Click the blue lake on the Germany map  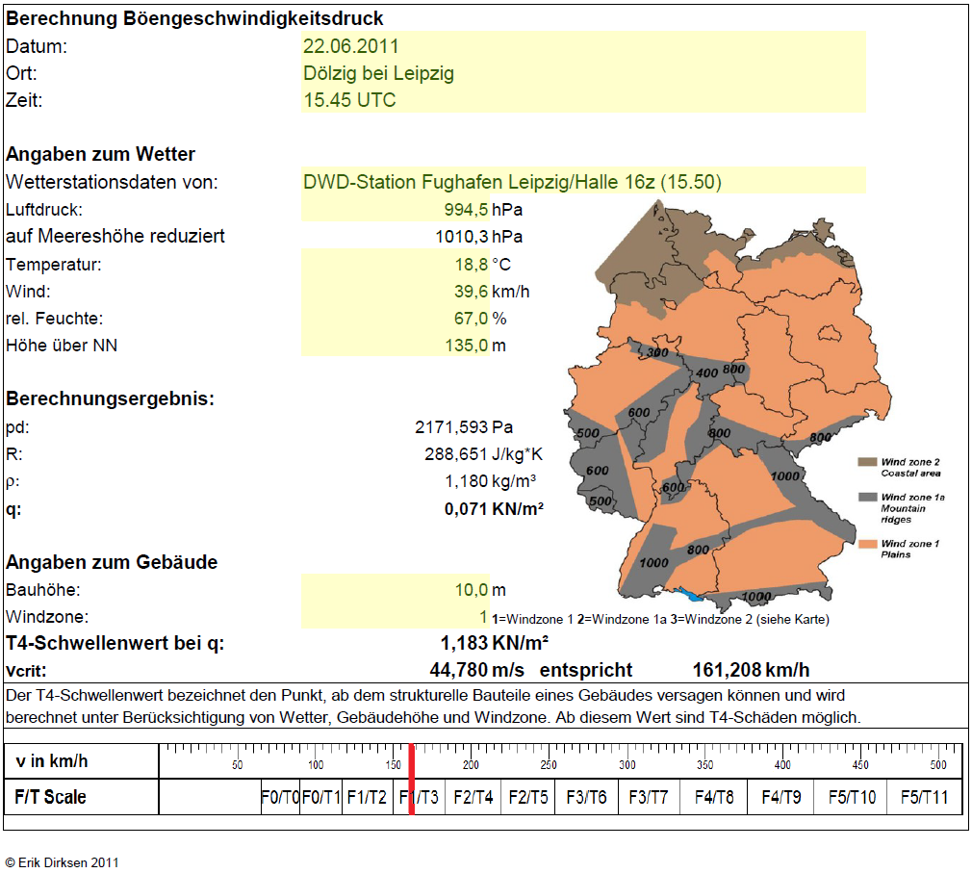point(689,595)
